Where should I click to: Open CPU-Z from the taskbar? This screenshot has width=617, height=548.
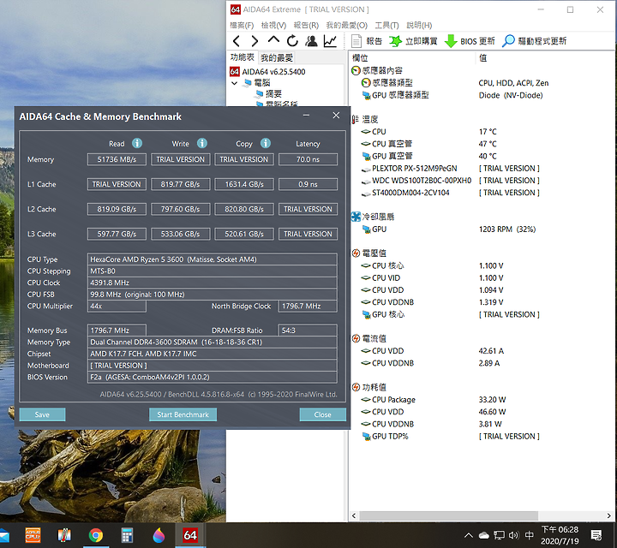click(33, 535)
